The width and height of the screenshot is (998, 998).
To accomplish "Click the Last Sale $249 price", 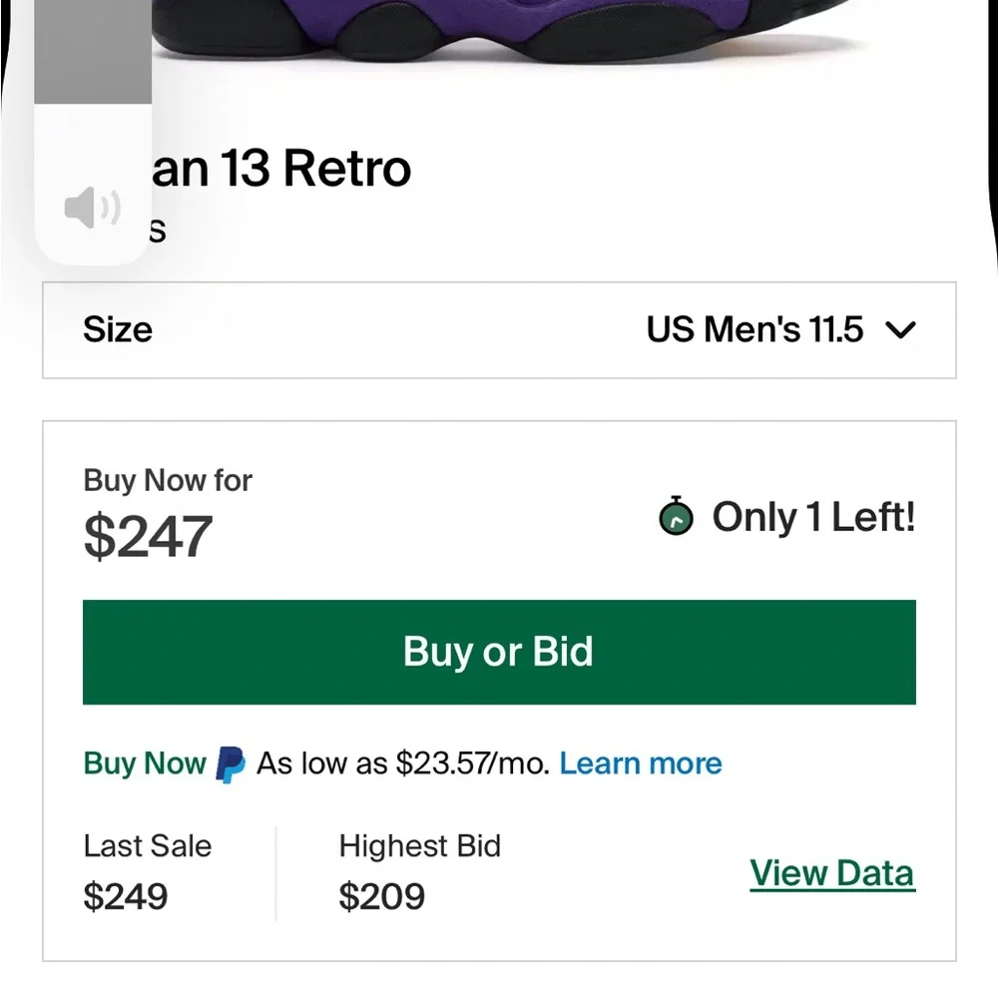I will (124, 896).
